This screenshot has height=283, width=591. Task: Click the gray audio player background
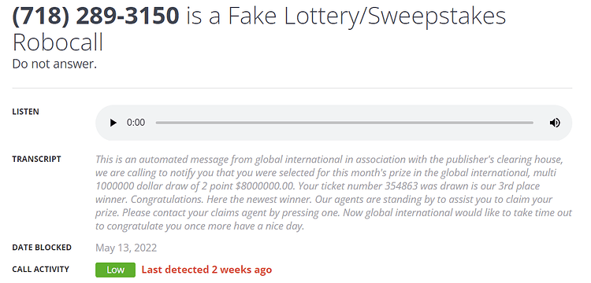[x=333, y=123]
